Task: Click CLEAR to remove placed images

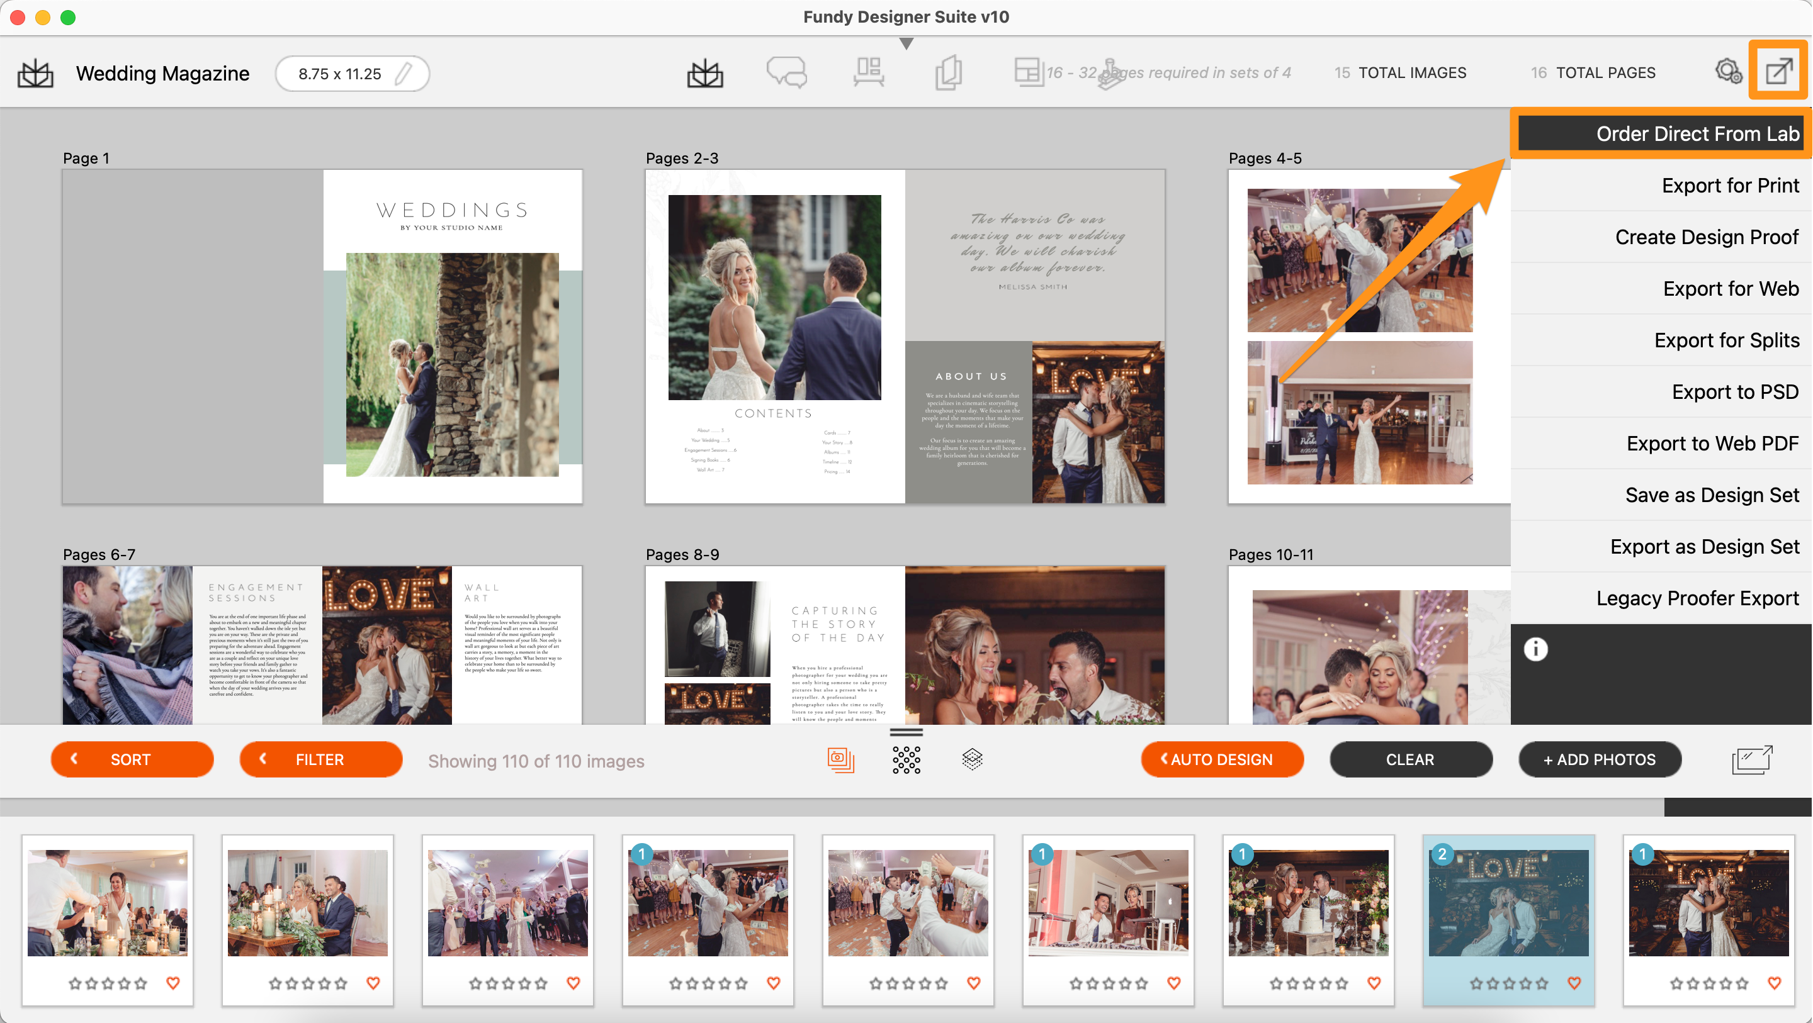Action: coord(1411,759)
